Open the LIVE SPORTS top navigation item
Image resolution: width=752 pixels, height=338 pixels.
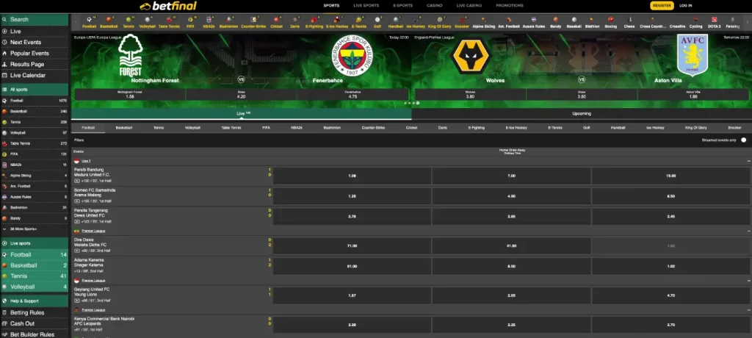pyautogui.click(x=366, y=6)
